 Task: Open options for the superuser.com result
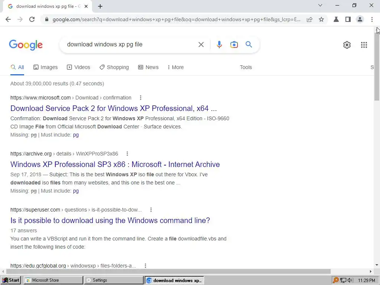tap(151, 210)
